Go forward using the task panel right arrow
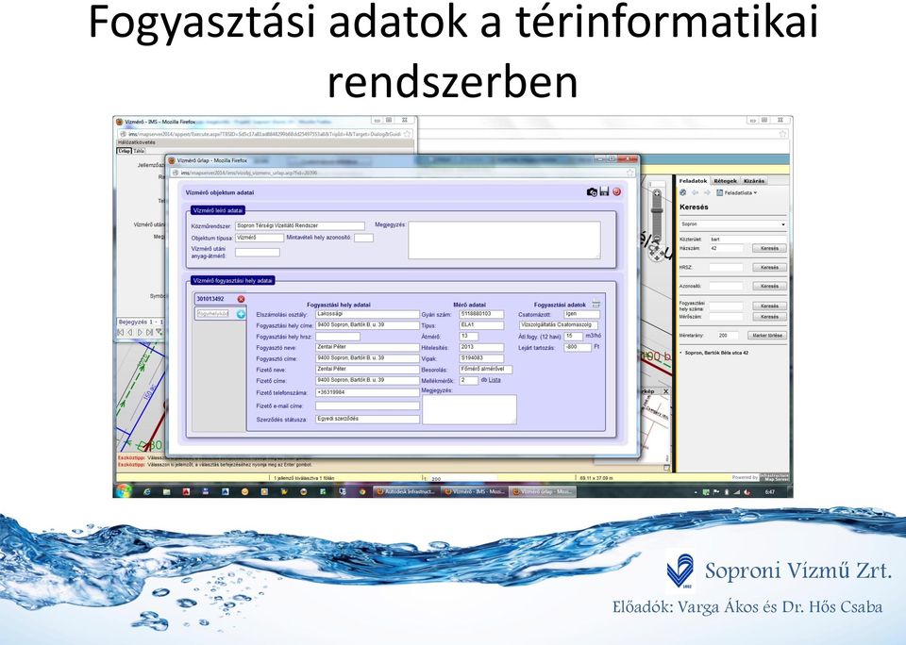 707,193
